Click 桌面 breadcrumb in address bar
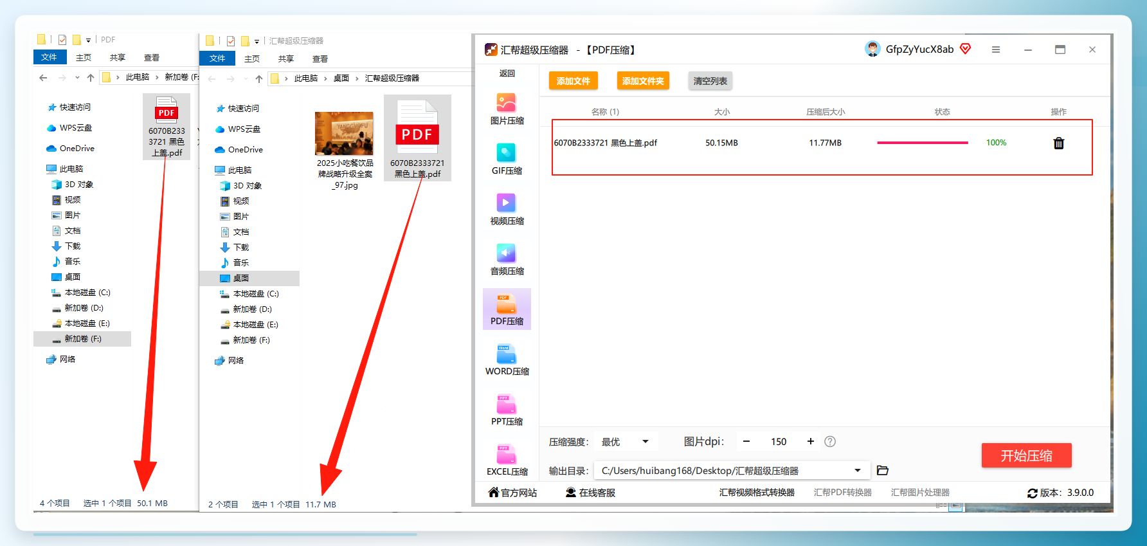 pos(341,78)
